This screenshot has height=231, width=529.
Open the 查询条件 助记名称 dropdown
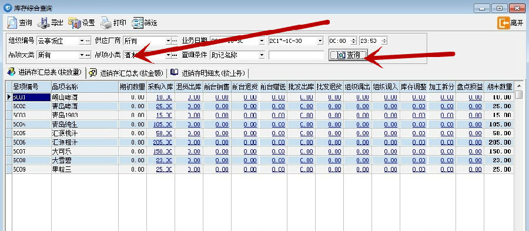tap(262, 55)
